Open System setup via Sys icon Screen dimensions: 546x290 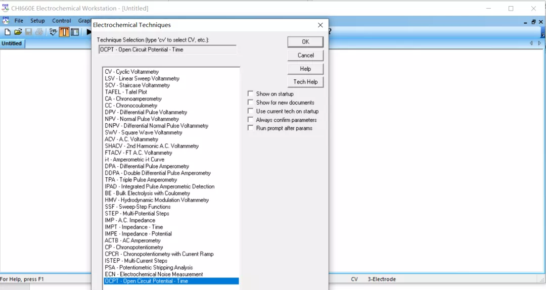pyautogui.click(x=53, y=32)
